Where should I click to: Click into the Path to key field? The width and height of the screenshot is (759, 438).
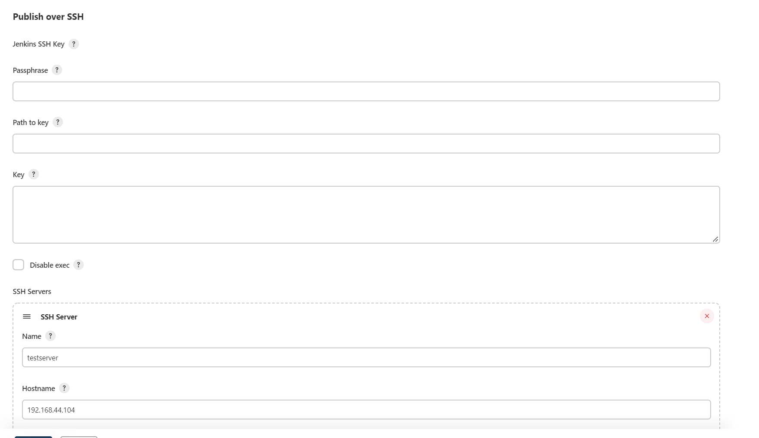click(366, 144)
